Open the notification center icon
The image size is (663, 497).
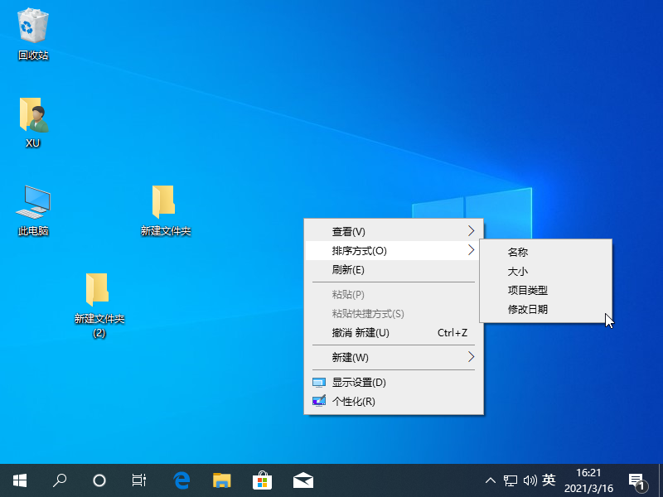click(637, 480)
